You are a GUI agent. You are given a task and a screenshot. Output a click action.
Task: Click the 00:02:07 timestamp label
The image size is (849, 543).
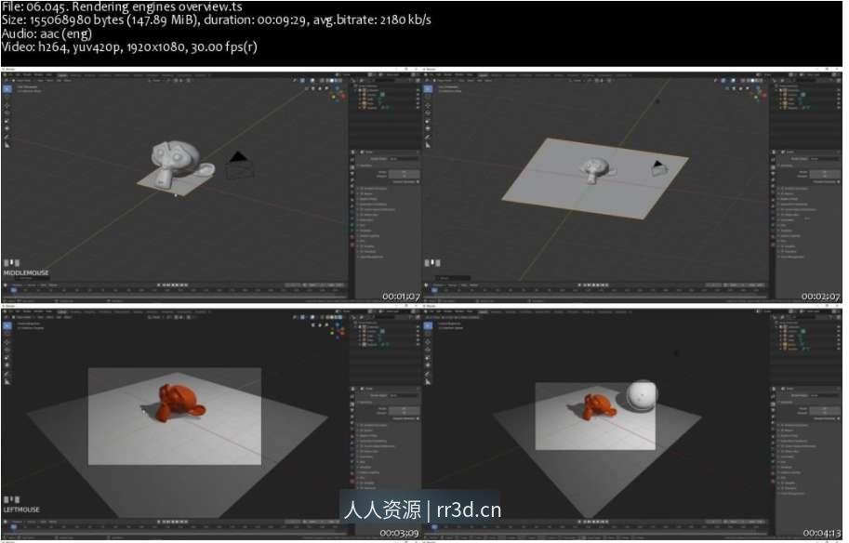tap(821, 297)
